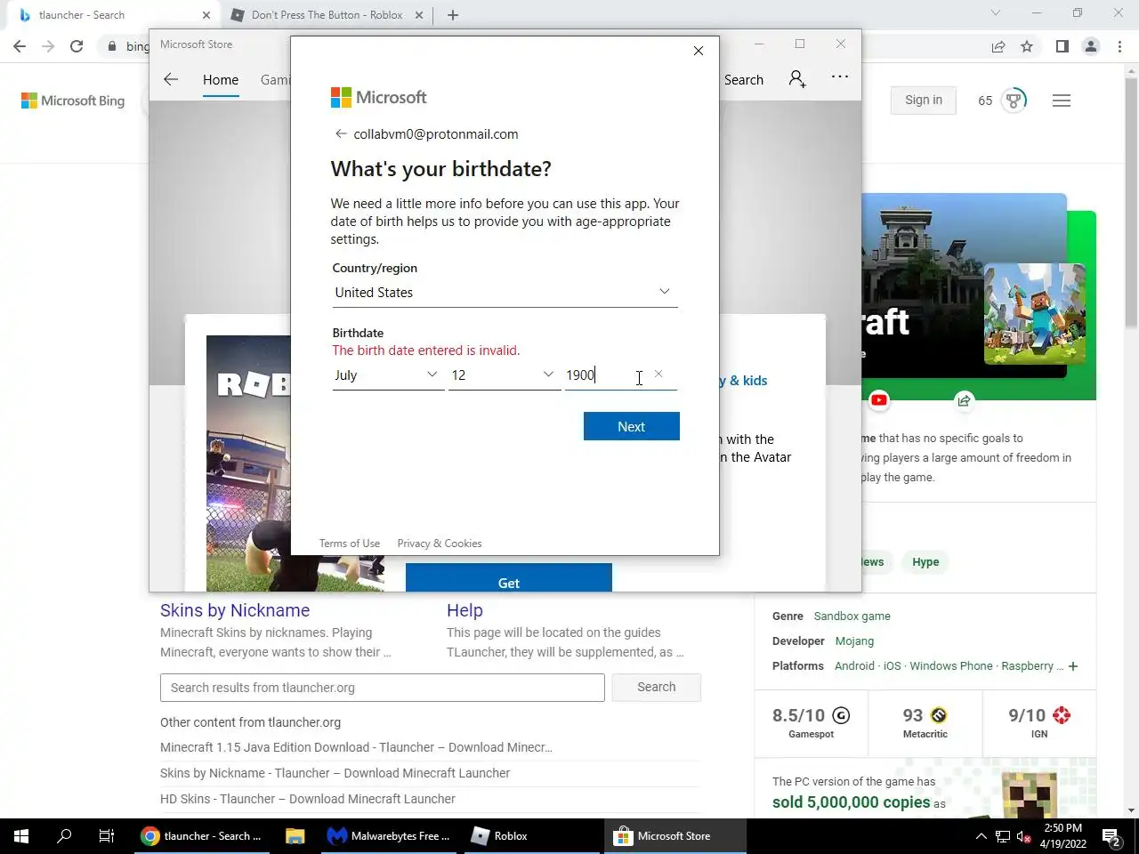The image size is (1139, 854).
Task: Click the back arrow beside collabvm0@protonmail.com
Action: click(x=340, y=134)
